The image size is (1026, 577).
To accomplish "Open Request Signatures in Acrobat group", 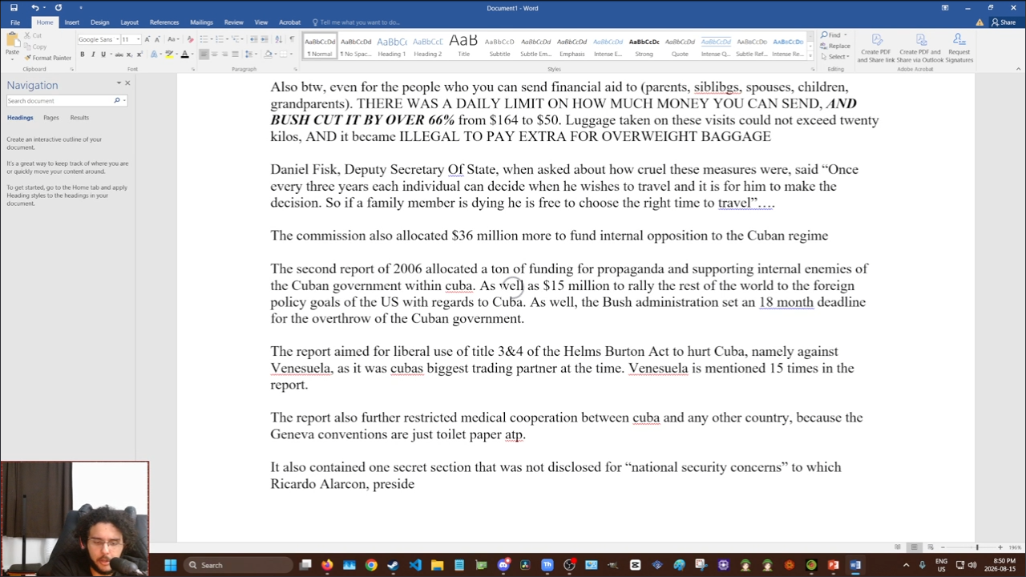I will tap(959, 48).
